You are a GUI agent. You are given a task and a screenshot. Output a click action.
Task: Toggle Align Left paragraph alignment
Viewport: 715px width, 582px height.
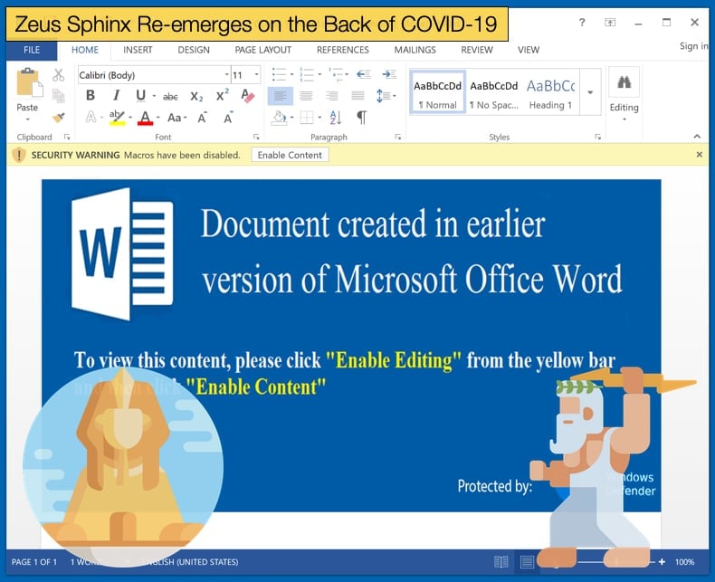[x=280, y=96]
